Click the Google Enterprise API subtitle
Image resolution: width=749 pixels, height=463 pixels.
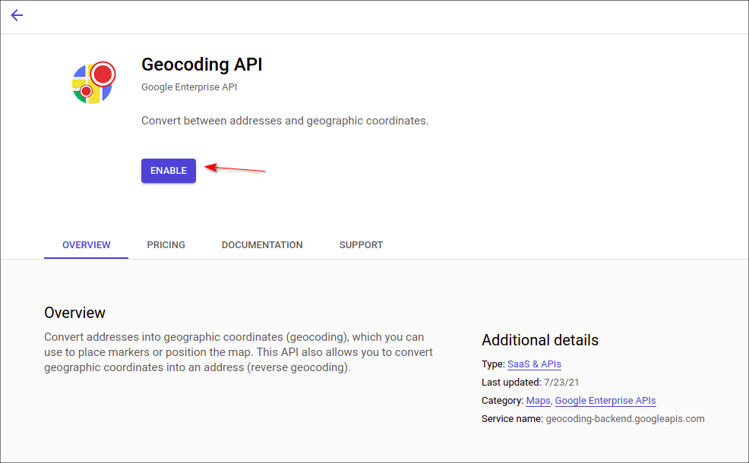pyautogui.click(x=189, y=87)
